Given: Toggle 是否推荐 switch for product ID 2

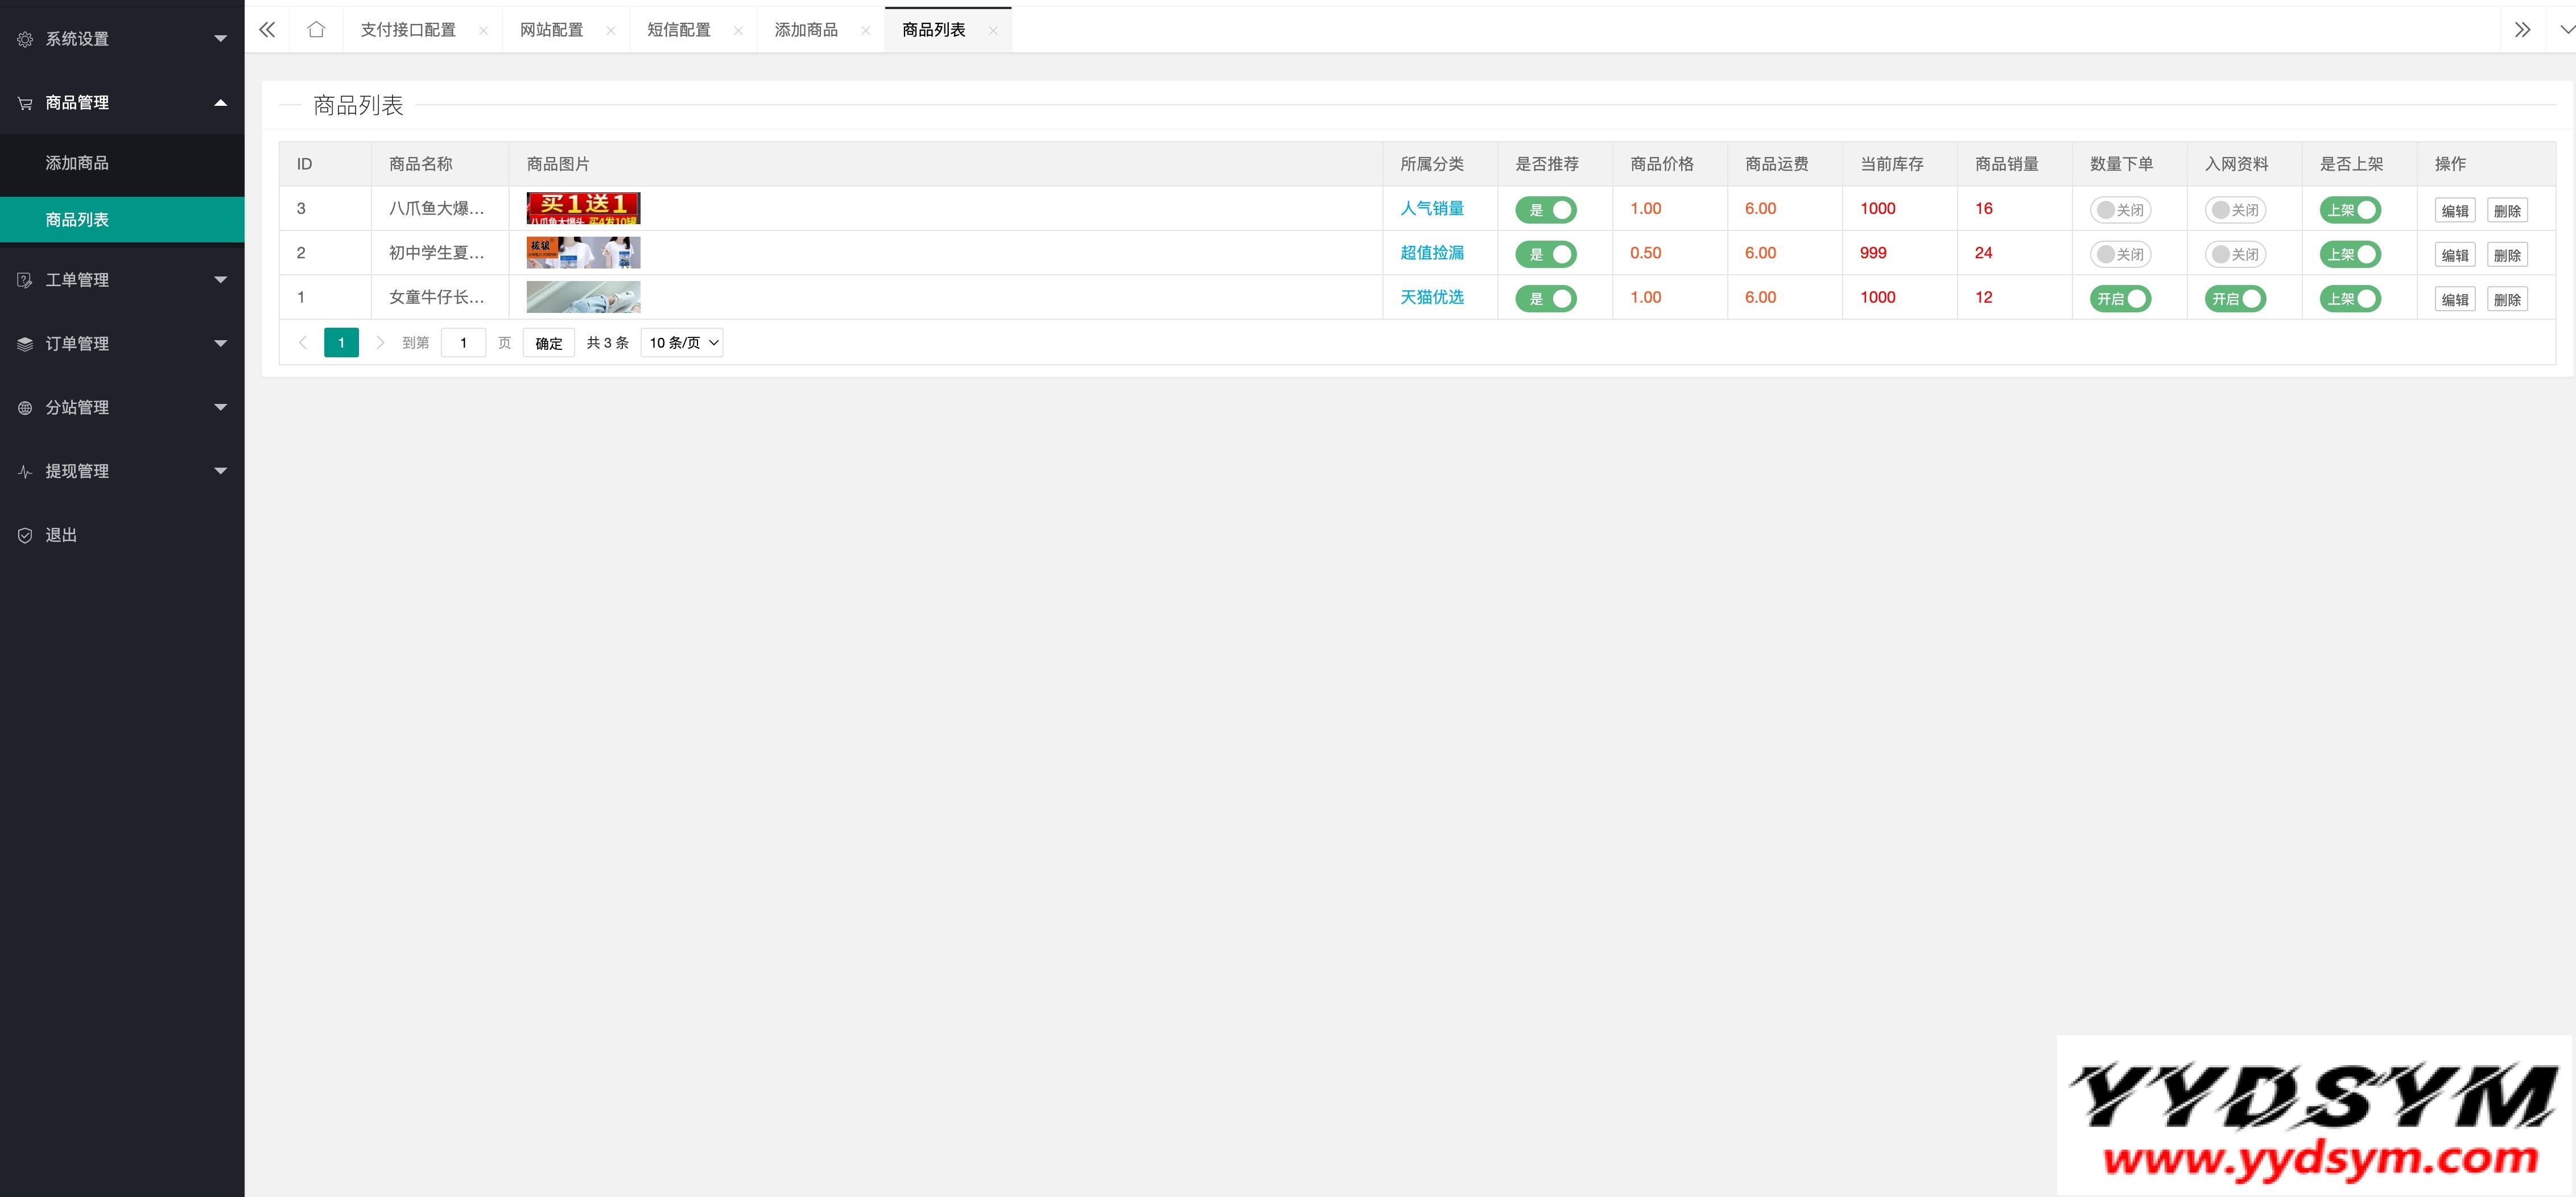Looking at the screenshot, I should tap(1545, 254).
